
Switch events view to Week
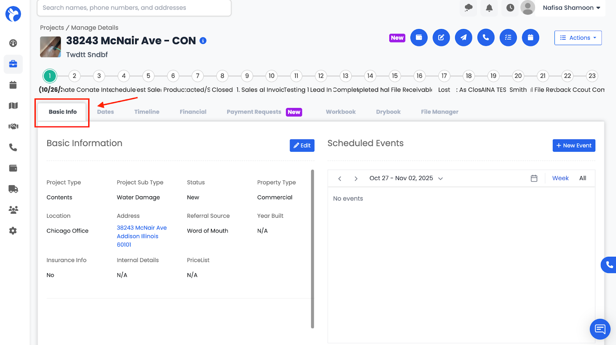coord(560,178)
